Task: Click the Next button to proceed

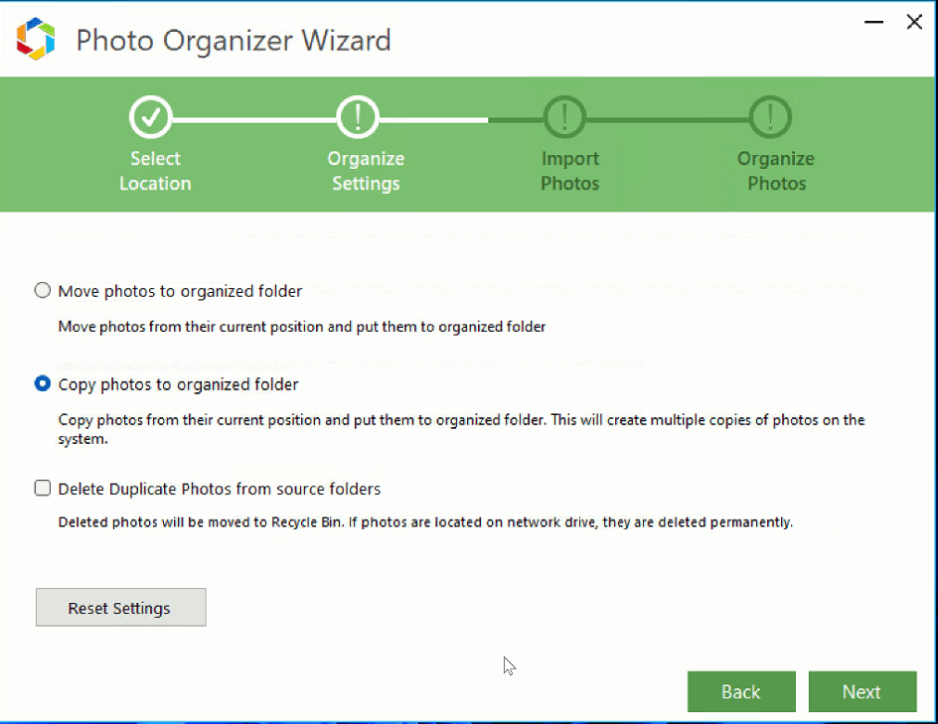Action: pos(862,691)
